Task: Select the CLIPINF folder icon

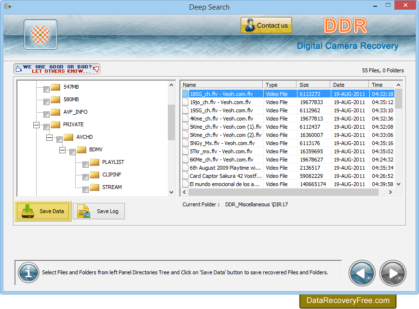Action: pyautogui.click(x=95, y=175)
